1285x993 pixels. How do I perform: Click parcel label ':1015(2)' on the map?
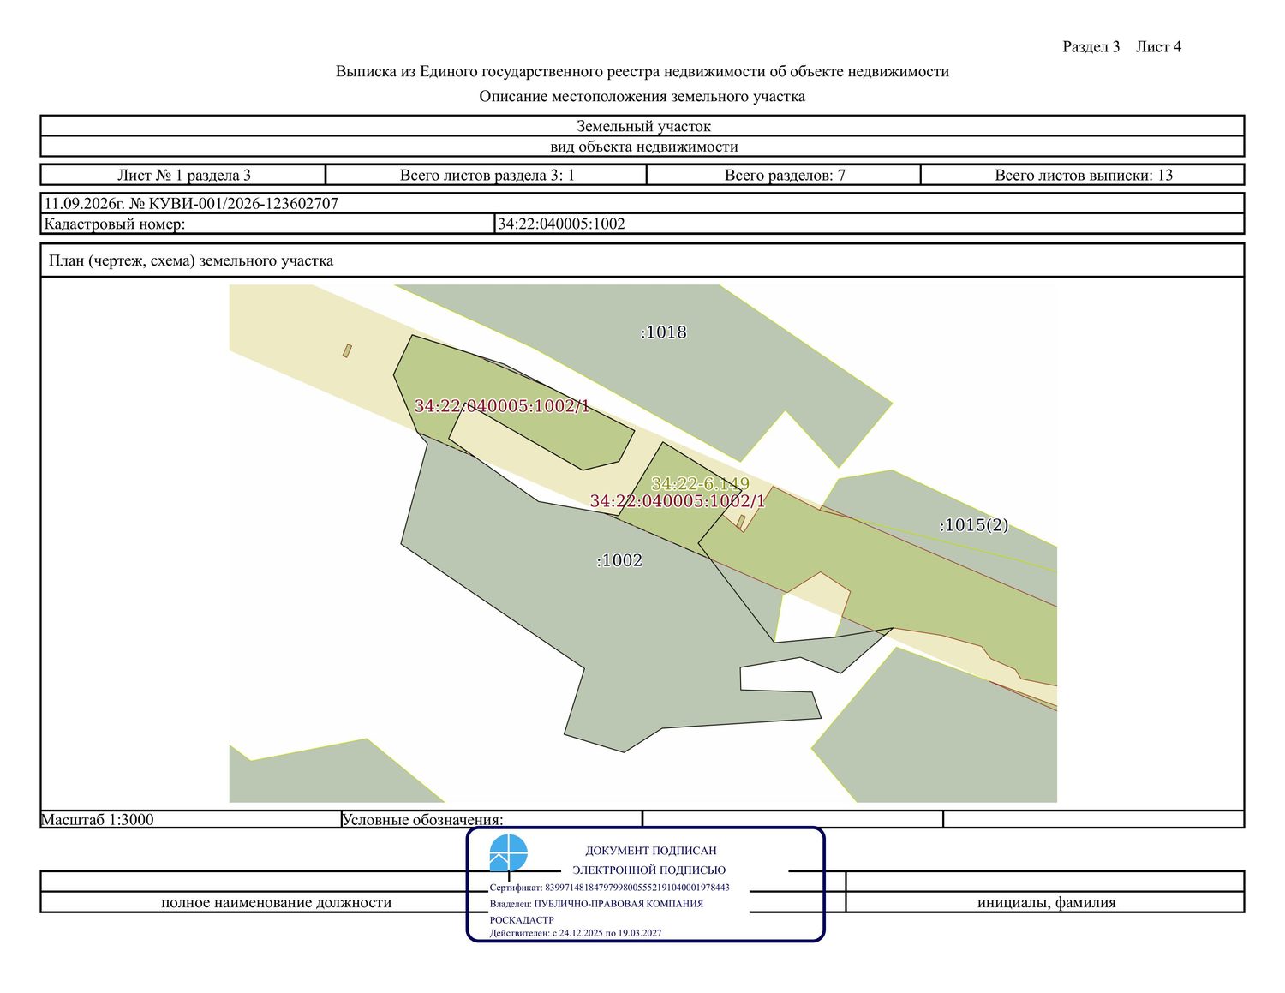(x=974, y=525)
